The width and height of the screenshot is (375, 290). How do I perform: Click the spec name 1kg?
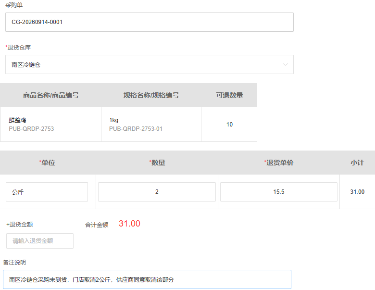(x=113, y=120)
